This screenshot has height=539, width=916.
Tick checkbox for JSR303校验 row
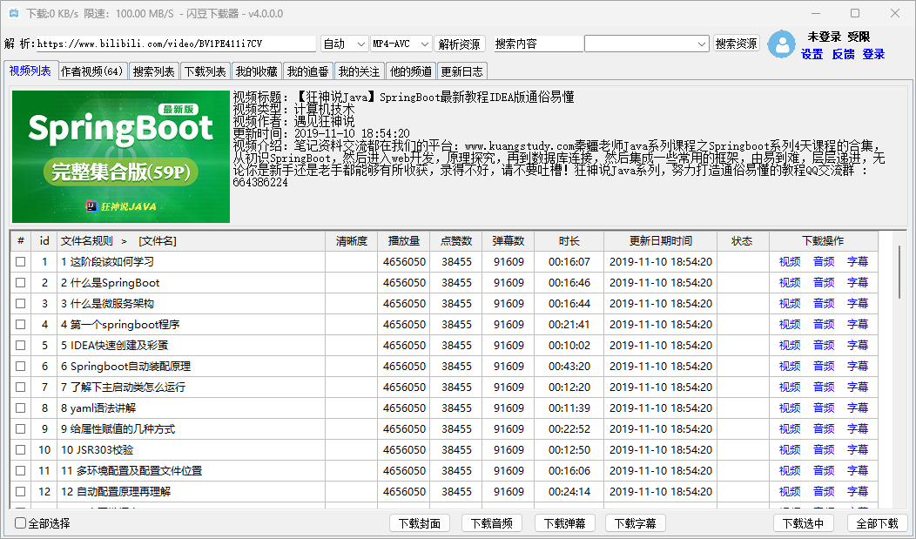[x=20, y=449]
